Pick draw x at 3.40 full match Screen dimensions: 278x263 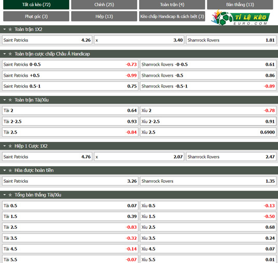(139, 40)
